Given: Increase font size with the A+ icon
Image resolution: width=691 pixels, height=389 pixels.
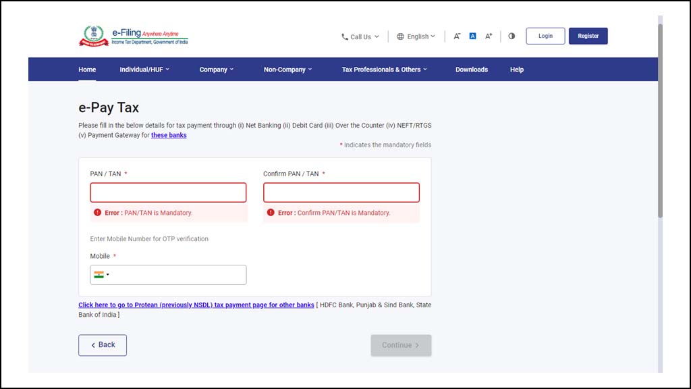Looking at the screenshot, I should click(x=489, y=36).
